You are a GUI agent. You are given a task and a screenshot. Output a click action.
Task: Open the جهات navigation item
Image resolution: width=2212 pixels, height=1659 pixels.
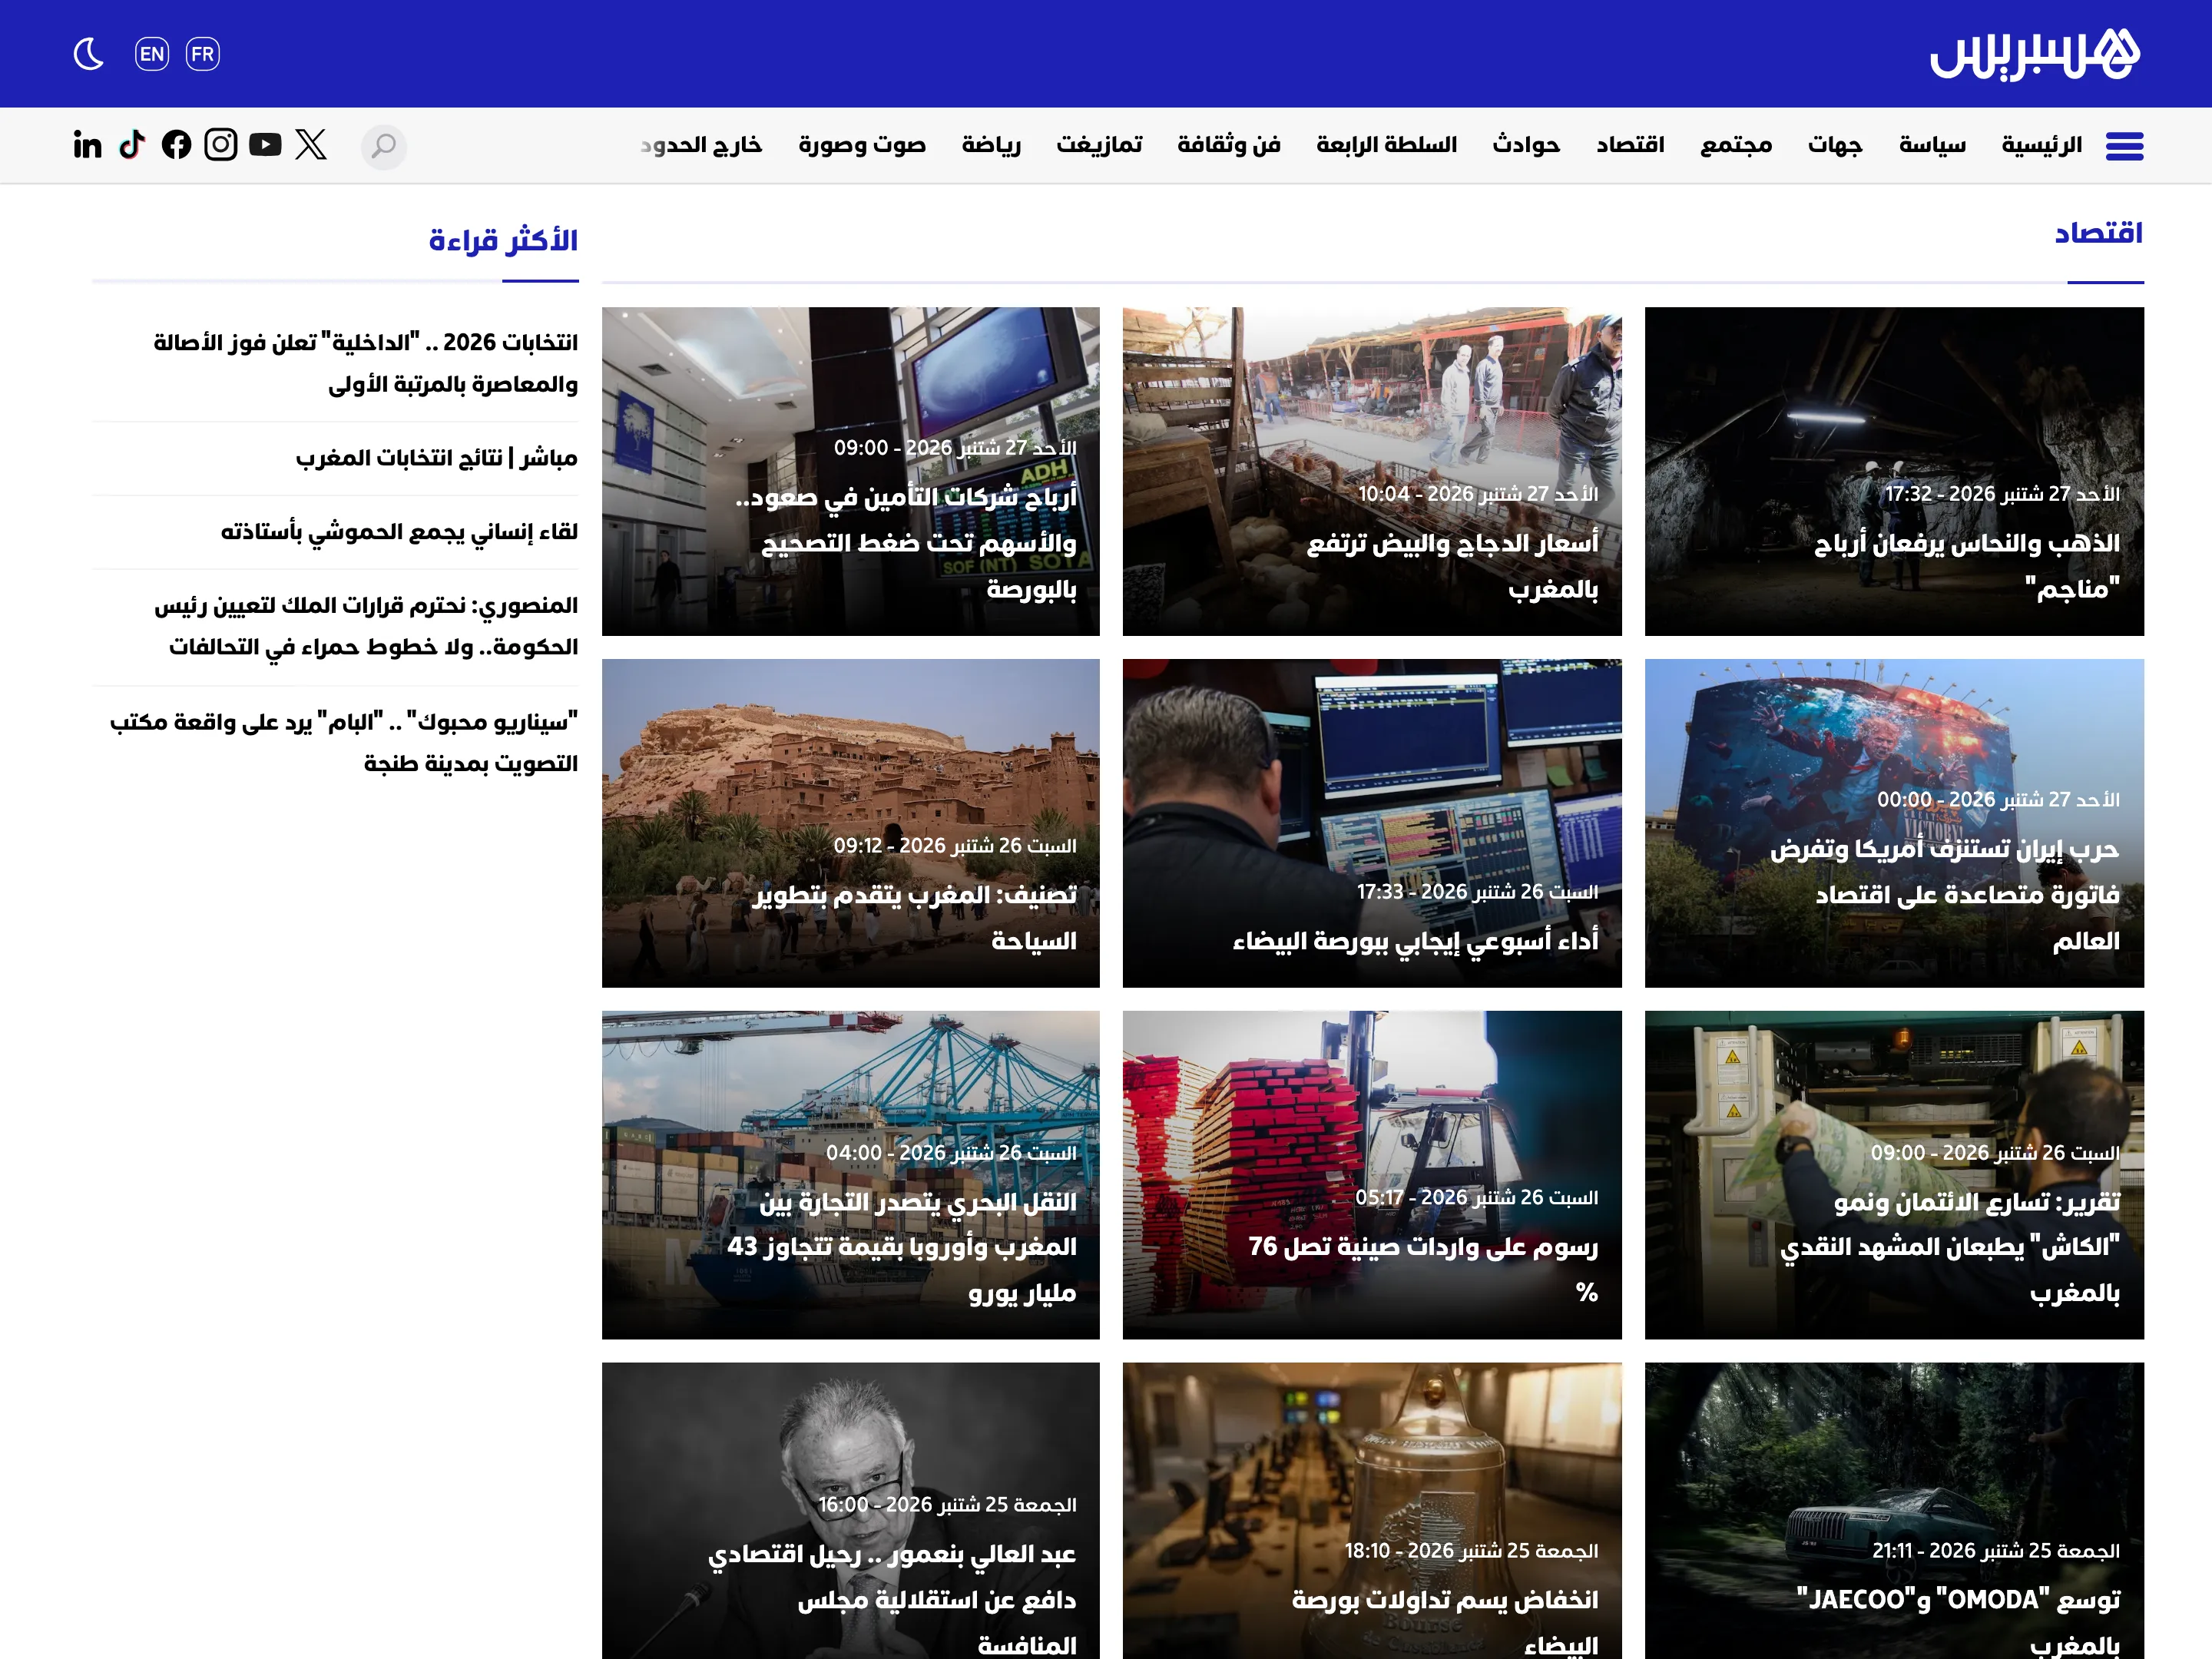pyautogui.click(x=1835, y=145)
